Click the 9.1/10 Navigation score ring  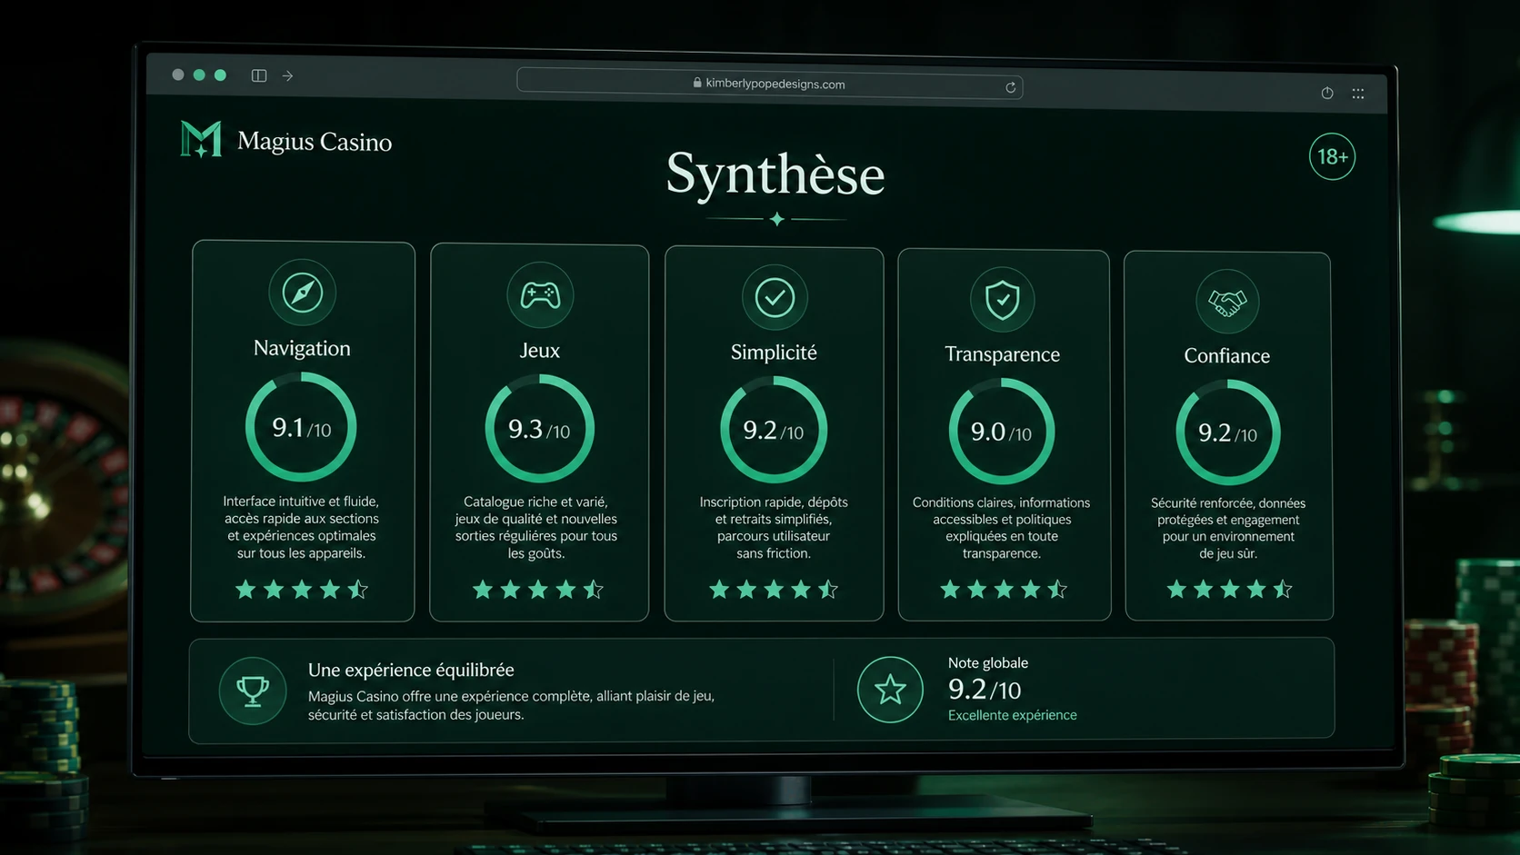click(x=301, y=427)
